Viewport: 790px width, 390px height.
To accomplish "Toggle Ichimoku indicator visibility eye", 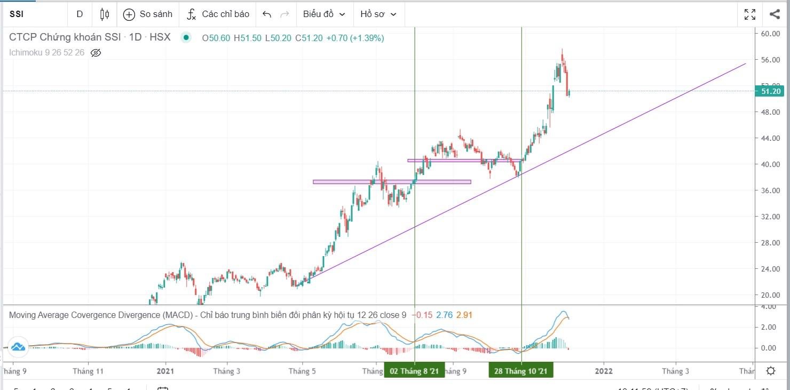I will (x=96, y=53).
